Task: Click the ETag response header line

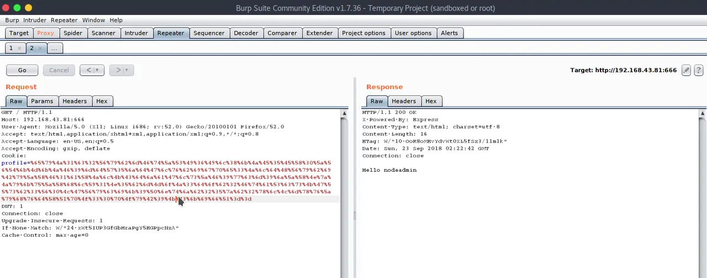Action: (435, 141)
